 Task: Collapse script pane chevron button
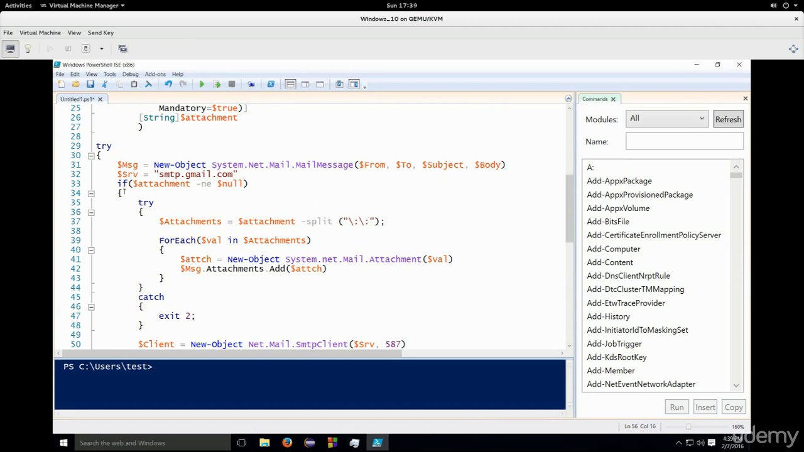pyautogui.click(x=568, y=99)
